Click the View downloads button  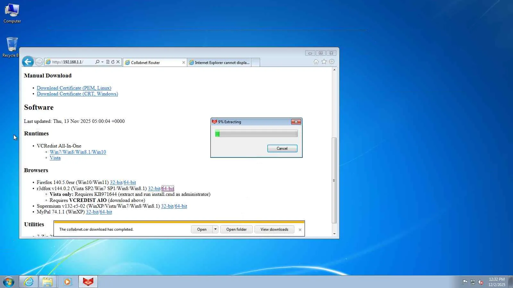coord(274,229)
